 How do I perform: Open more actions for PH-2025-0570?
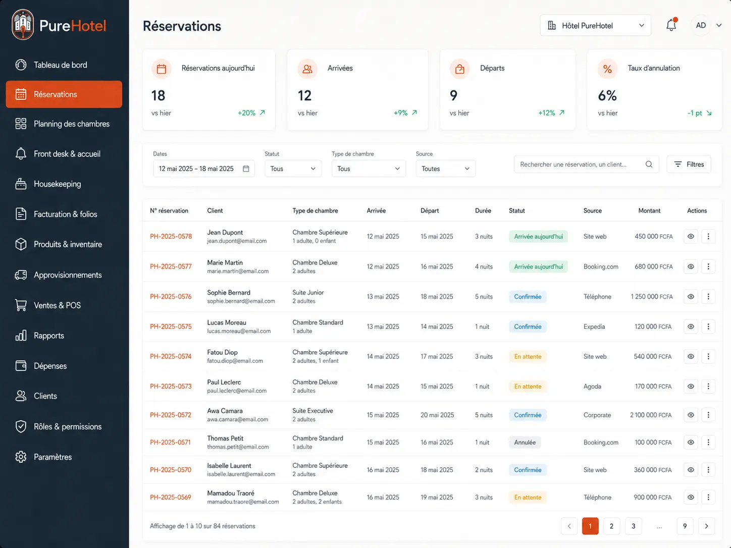point(708,470)
